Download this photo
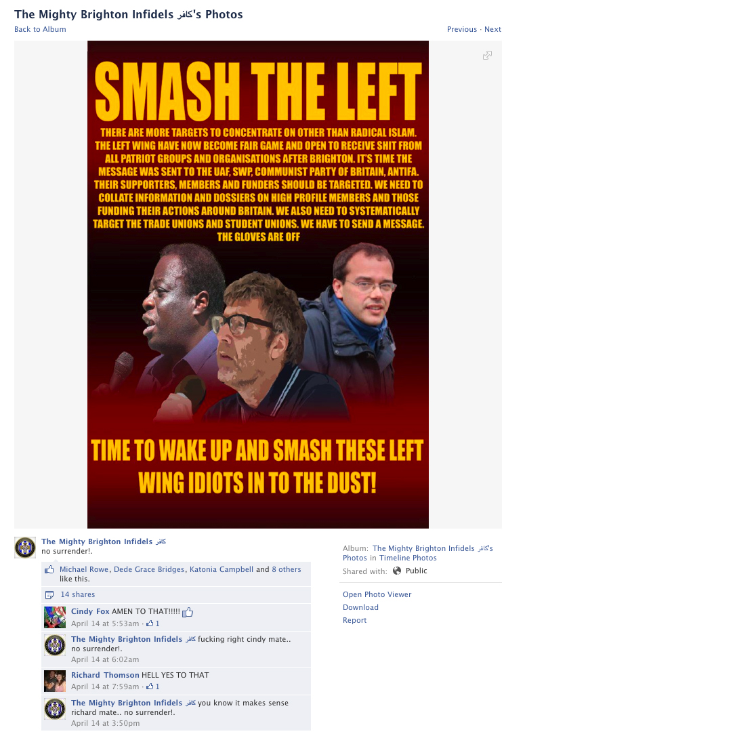This screenshot has width=756, height=738. tap(360, 607)
